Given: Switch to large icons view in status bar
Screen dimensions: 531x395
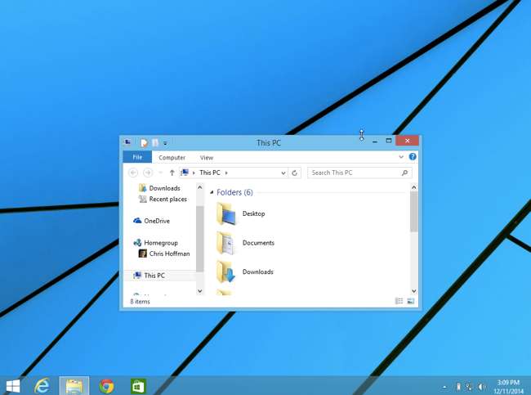Looking at the screenshot, I should tap(410, 302).
